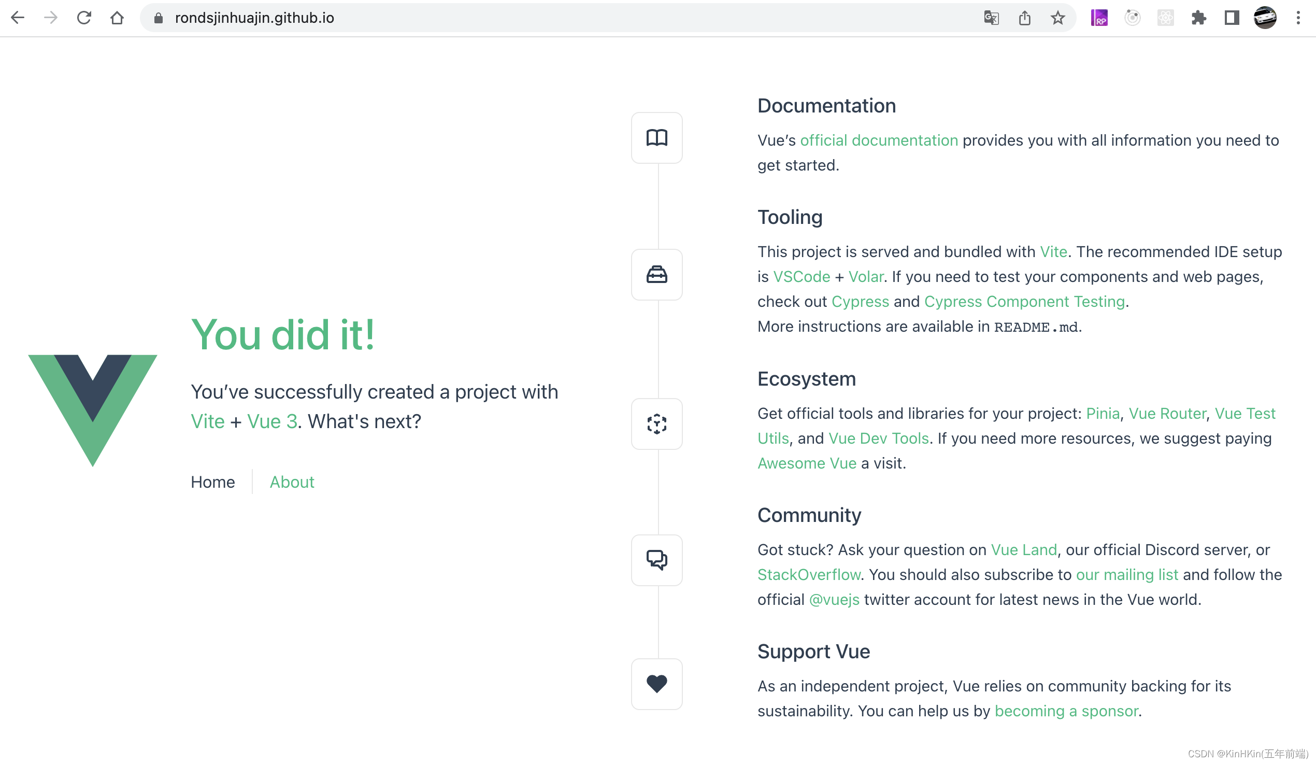Open the Chrome profile avatar
The image size is (1316, 764).
[x=1265, y=18]
